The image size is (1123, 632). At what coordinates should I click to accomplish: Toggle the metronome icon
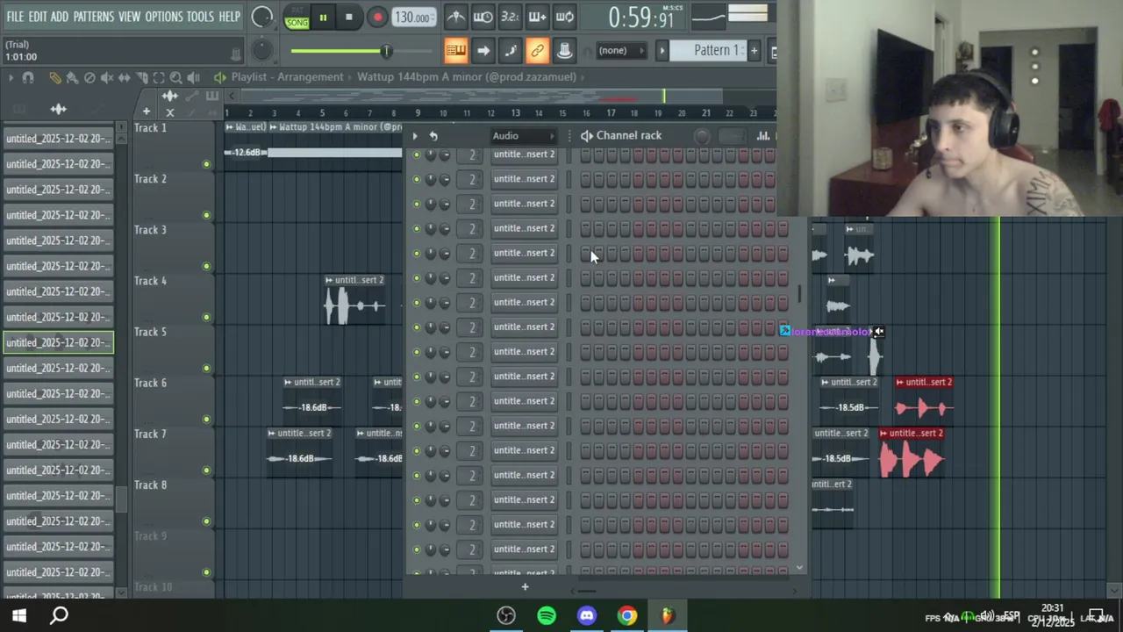tap(455, 17)
